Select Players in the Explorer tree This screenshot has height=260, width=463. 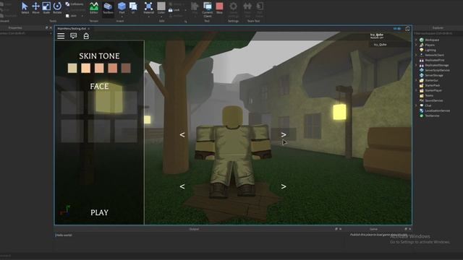429,45
